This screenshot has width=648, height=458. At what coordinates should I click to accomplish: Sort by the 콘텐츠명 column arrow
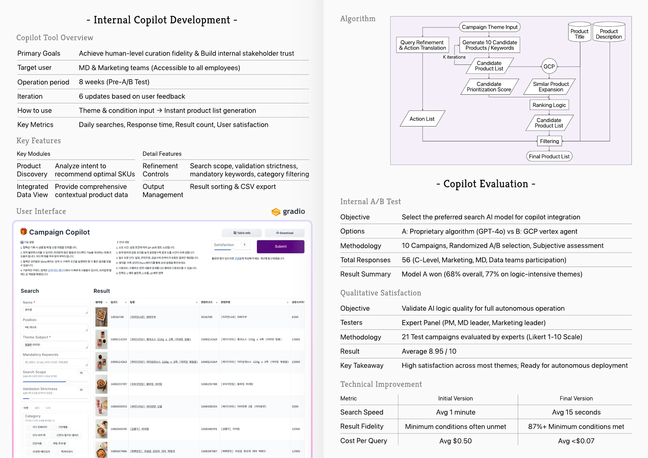tap(288, 302)
